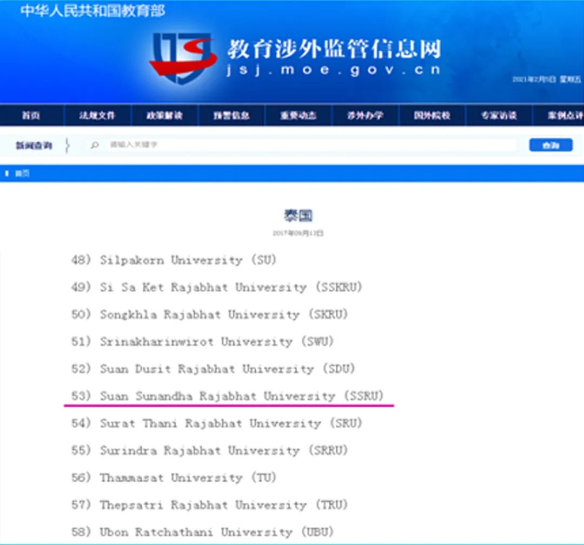Switch to the 重要动态 tab
This screenshot has height=545, width=584.
pyautogui.click(x=298, y=116)
